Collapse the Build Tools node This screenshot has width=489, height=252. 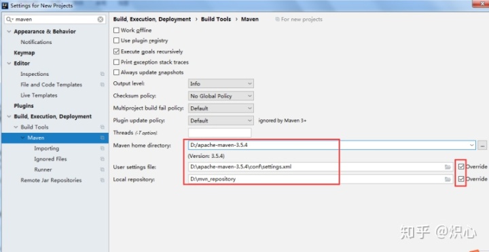(x=16, y=127)
